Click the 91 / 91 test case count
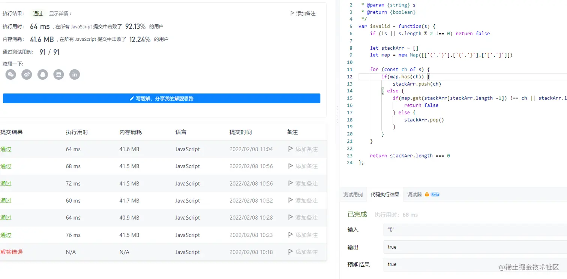Image resolution: width=567 pixels, height=279 pixels. pyautogui.click(x=49, y=52)
